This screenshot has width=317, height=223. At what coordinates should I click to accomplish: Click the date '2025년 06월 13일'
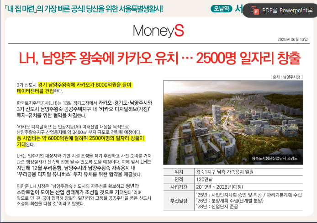292,39
